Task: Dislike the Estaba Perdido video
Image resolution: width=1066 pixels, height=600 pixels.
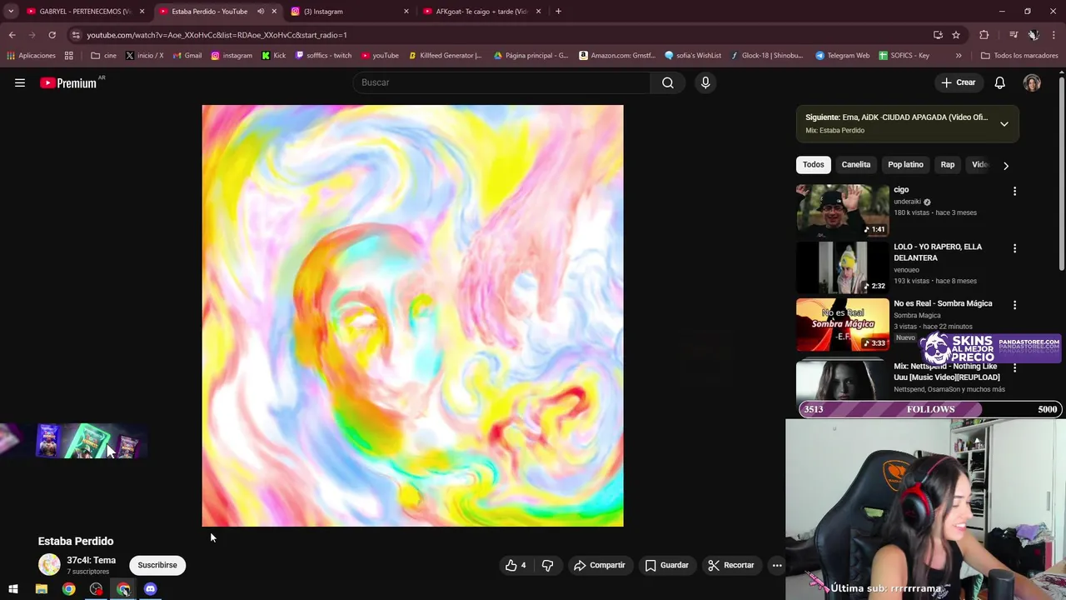Action: (x=547, y=565)
